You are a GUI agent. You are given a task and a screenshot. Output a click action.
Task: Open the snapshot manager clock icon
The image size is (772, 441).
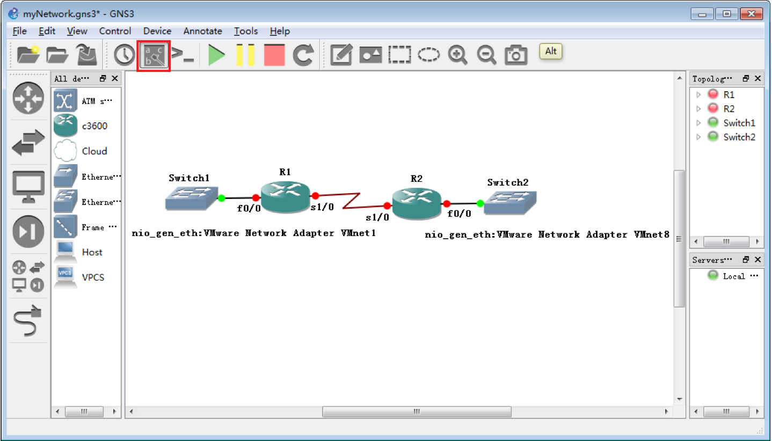[x=125, y=55]
